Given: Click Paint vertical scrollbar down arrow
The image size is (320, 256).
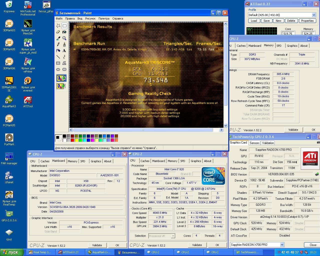Looking at the screenshot, I should [x=226, y=125].
